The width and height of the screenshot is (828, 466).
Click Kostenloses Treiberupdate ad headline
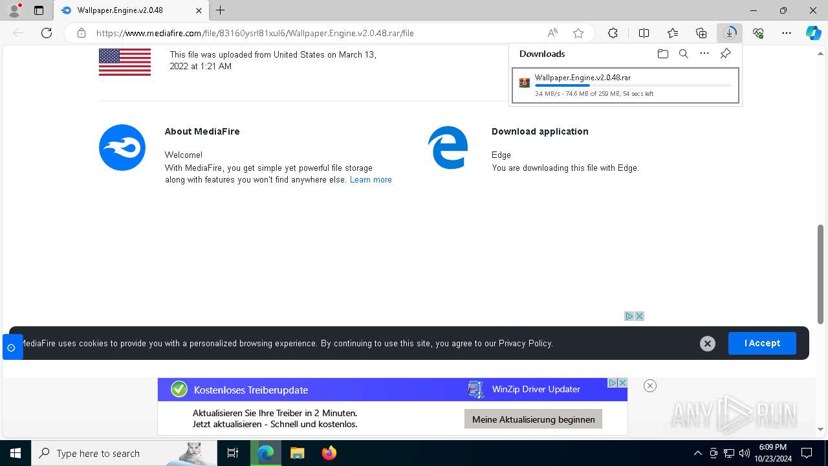(251, 390)
